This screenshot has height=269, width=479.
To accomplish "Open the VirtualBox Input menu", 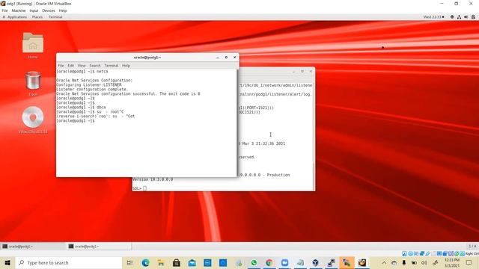I will point(34,10).
